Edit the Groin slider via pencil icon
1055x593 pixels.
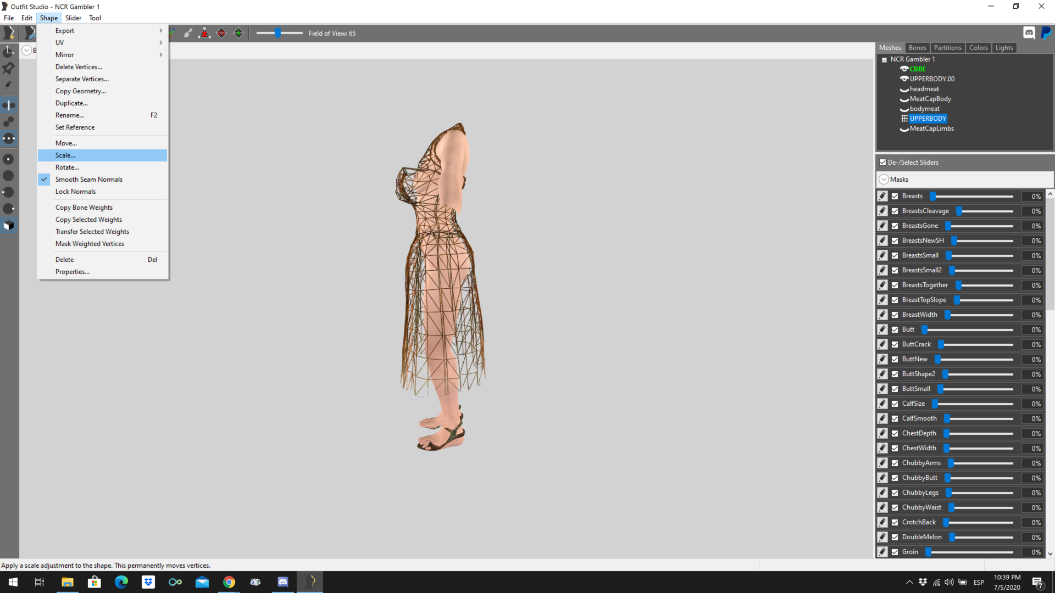point(882,552)
